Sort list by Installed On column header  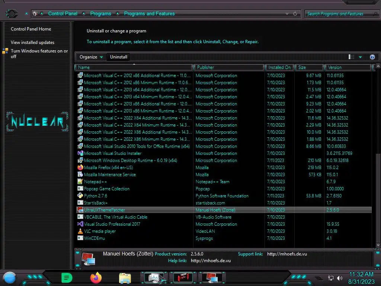[x=279, y=67]
